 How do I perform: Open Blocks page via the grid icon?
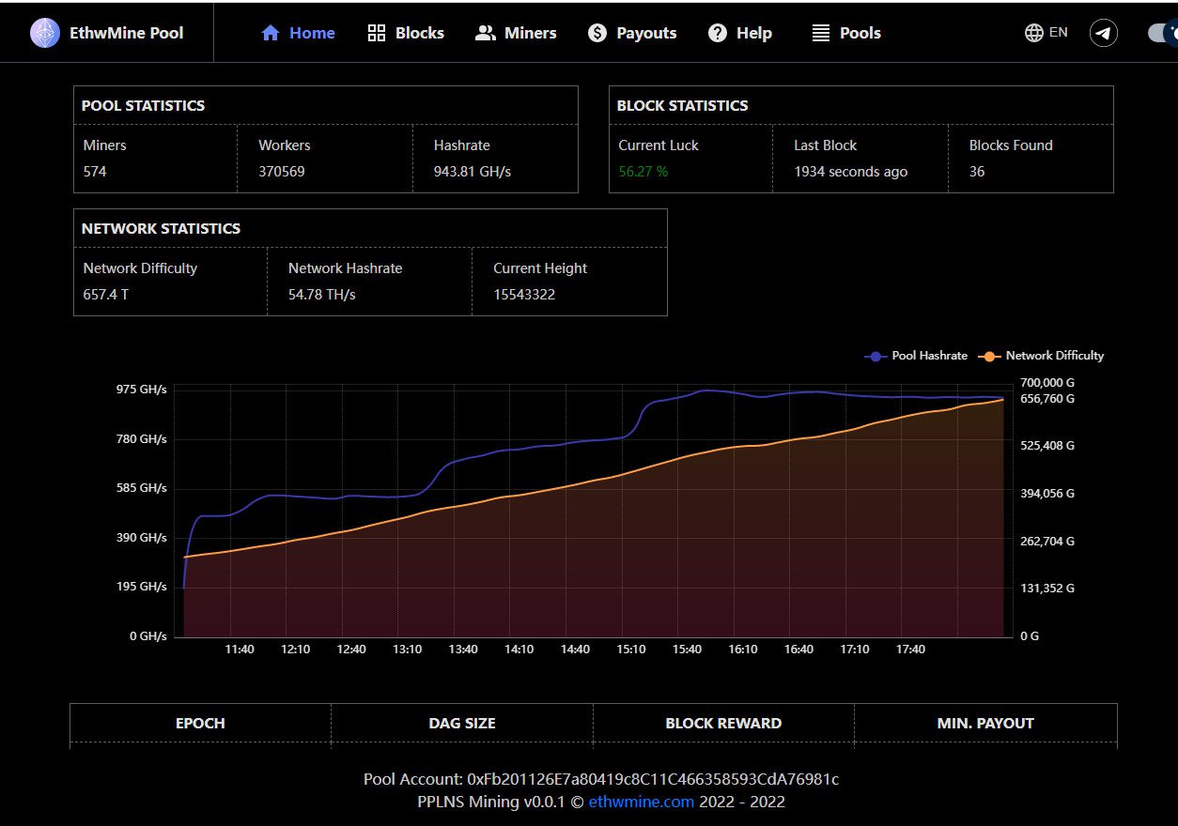376,32
